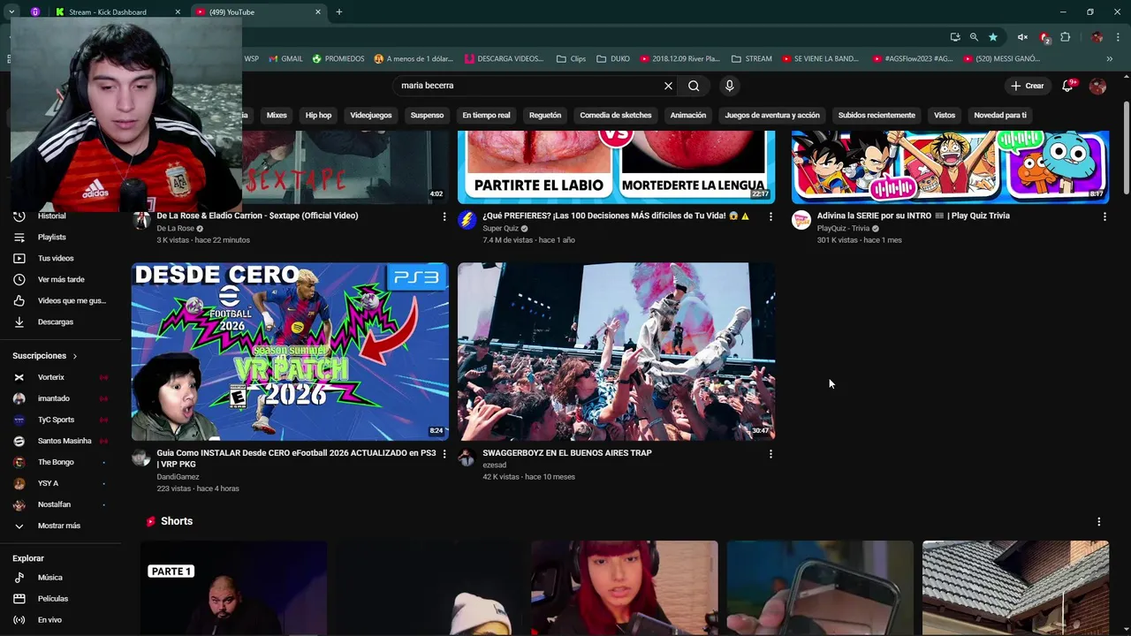
Task: Start voice search with microphone icon
Action: coord(729,86)
